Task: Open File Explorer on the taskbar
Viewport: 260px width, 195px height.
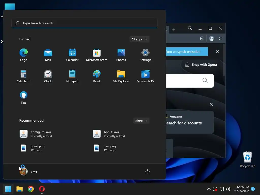Action: [x=19, y=189]
